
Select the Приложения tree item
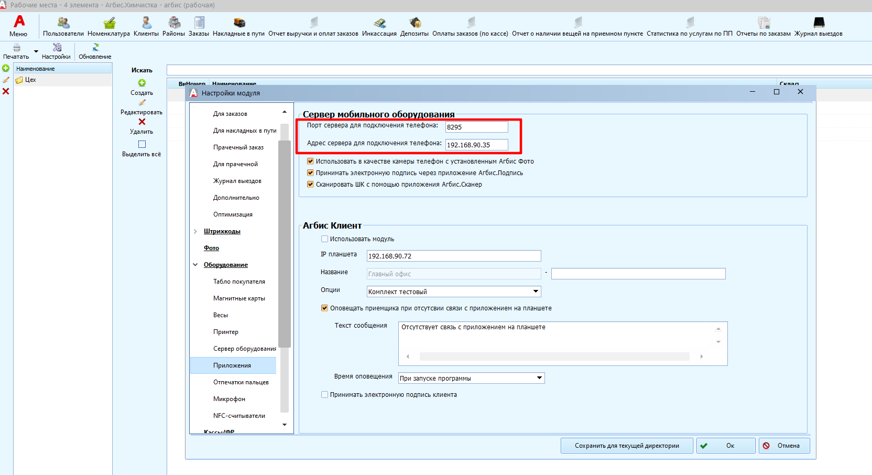[233, 365]
